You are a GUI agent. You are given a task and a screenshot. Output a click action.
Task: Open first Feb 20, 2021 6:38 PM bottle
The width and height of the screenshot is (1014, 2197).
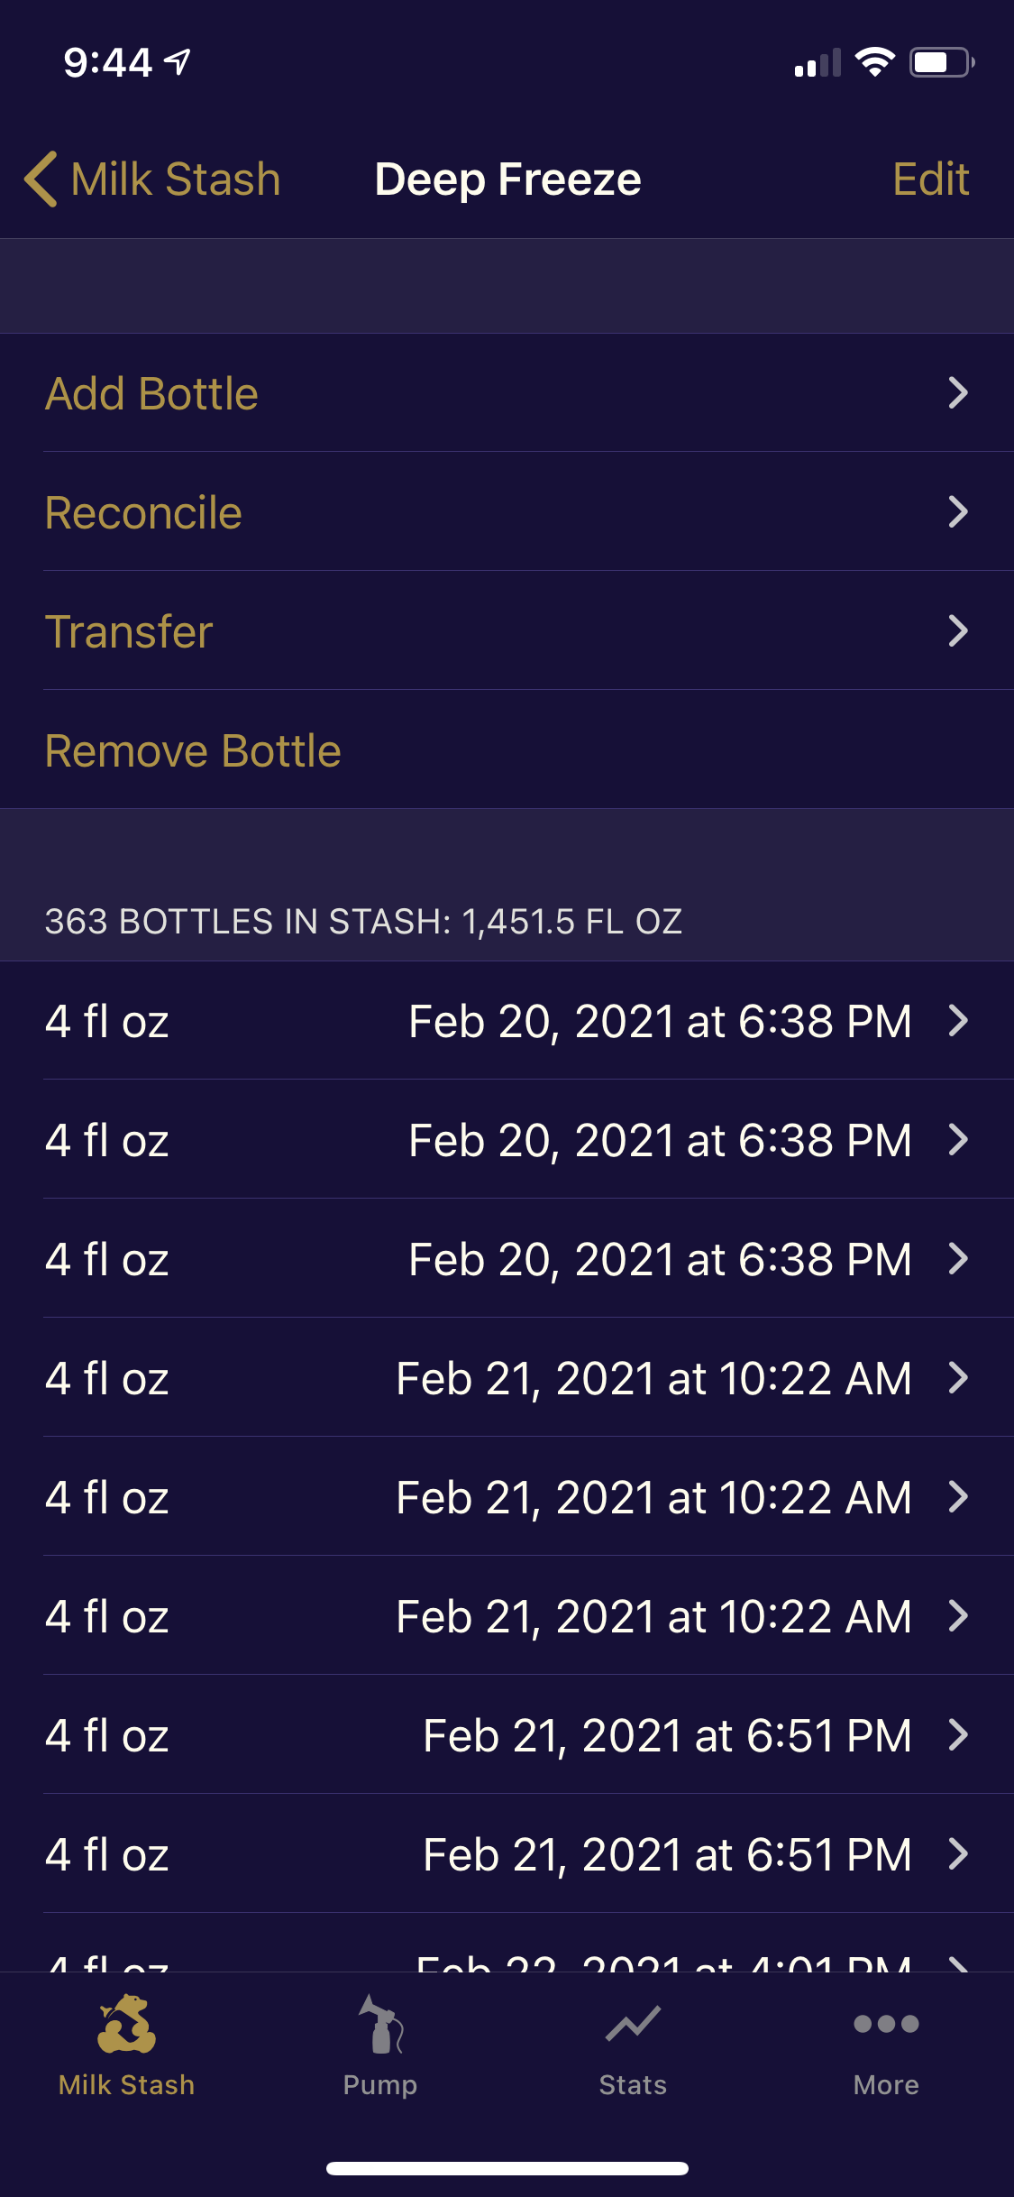pyautogui.click(x=507, y=1021)
